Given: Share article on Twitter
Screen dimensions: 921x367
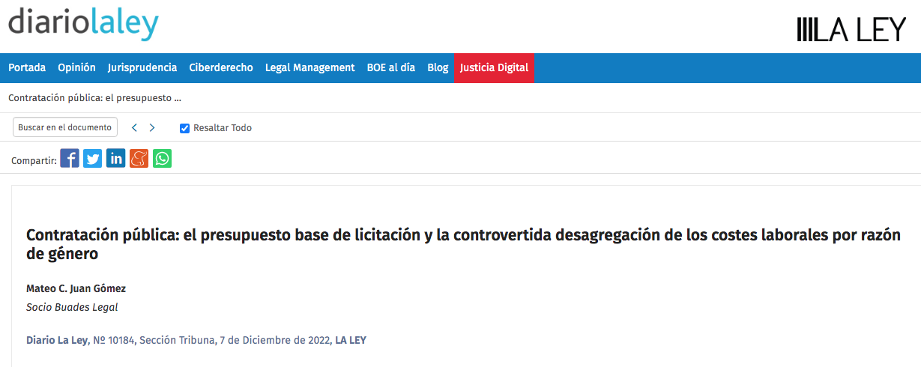Looking at the screenshot, I should pyautogui.click(x=93, y=159).
